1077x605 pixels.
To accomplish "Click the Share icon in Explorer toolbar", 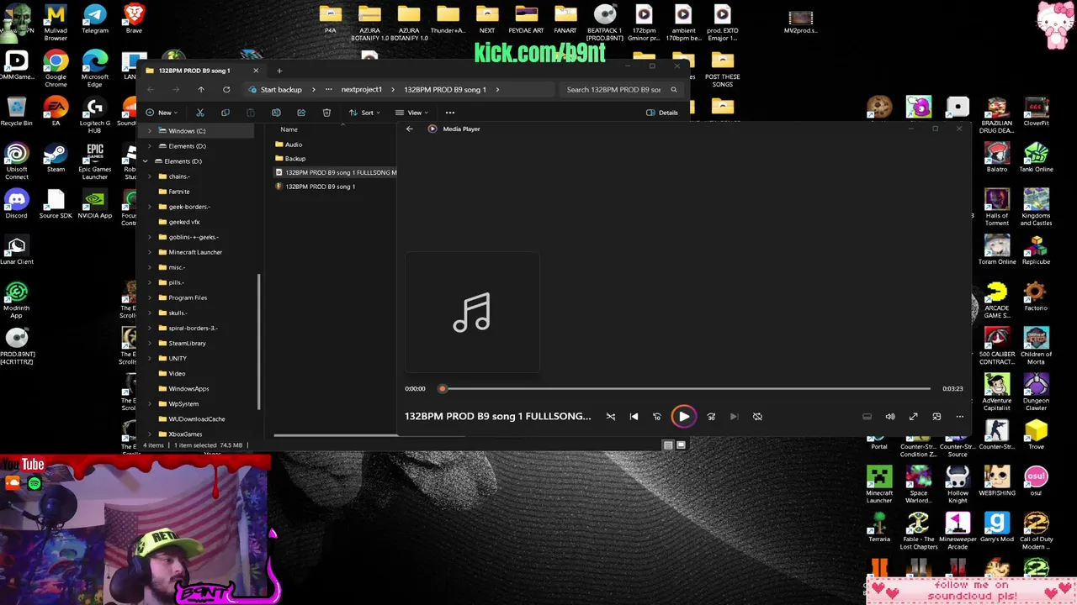I will pos(301,113).
